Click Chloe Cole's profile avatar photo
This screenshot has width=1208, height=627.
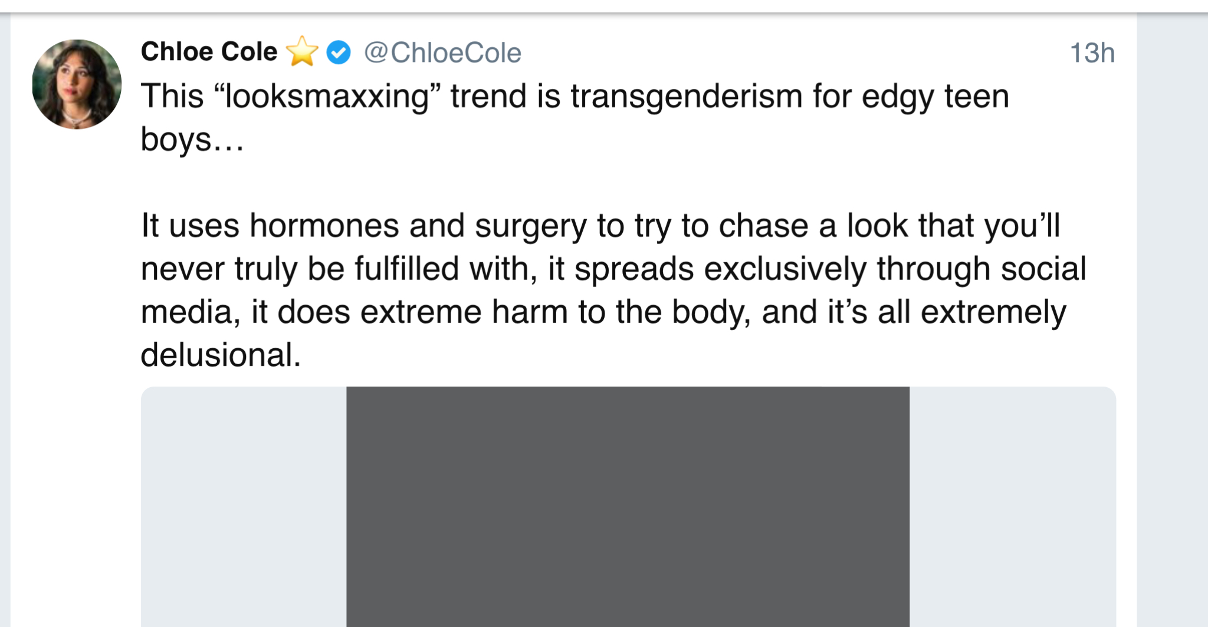77,84
